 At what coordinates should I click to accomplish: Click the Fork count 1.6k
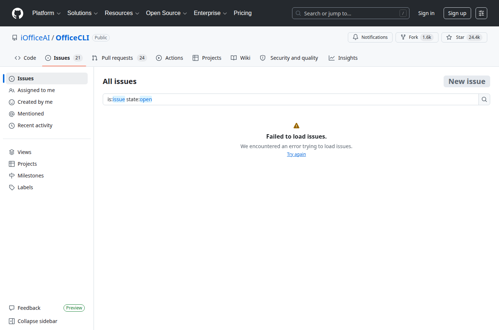coord(427,37)
